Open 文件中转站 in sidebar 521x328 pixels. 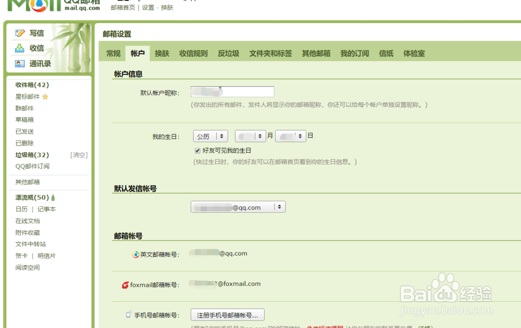tap(31, 244)
